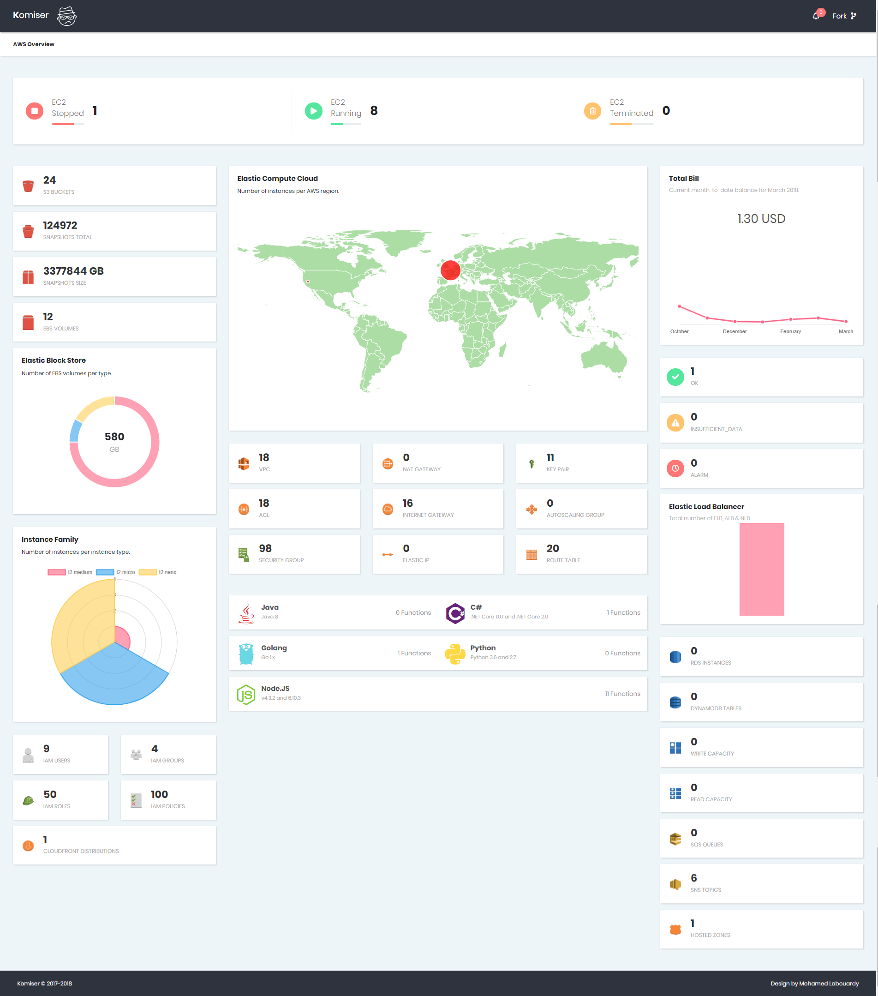Click the Komiser brand name in header

pyautogui.click(x=31, y=15)
